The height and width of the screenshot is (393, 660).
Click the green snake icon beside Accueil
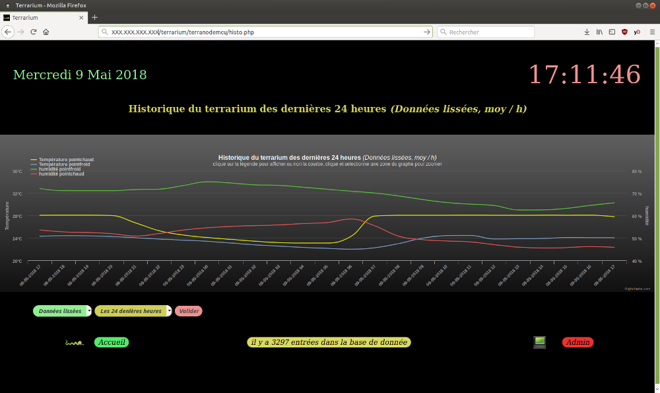coord(74,342)
